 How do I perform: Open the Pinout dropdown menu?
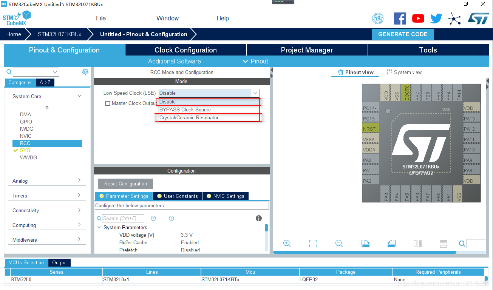pos(255,61)
